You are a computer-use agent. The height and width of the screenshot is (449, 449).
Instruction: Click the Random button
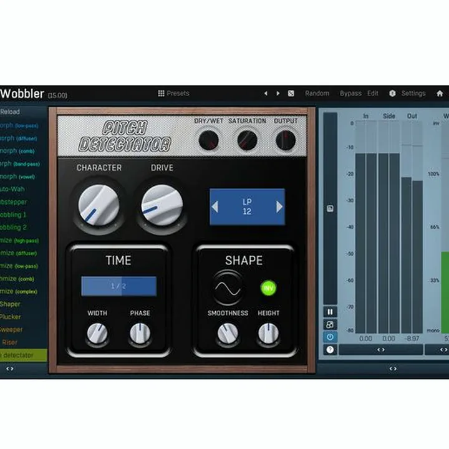pyautogui.click(x=317, y=94)
